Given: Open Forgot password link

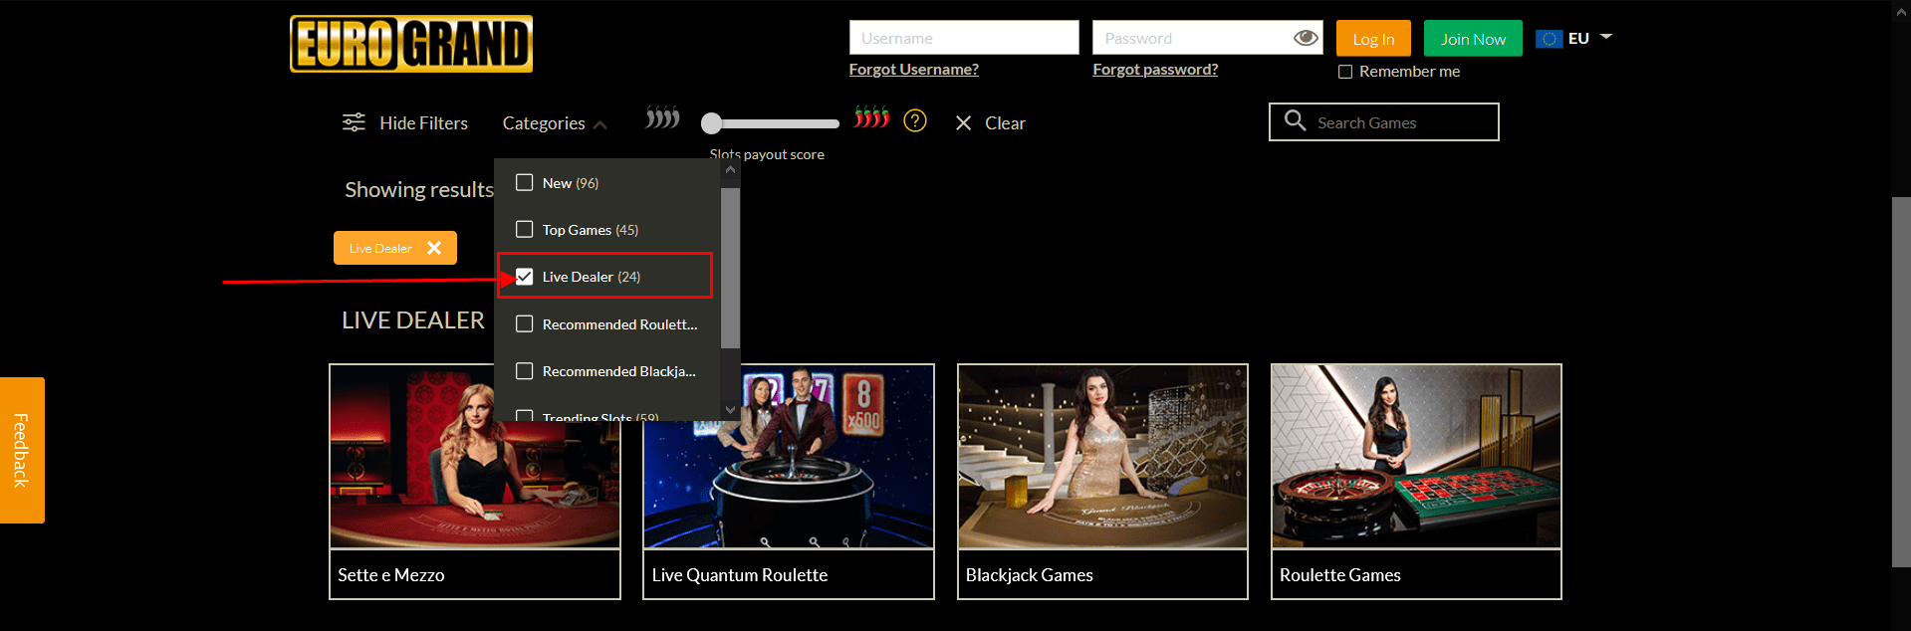Looking at the screenshot, I should pyautogui.click(x=1155, y=70).
